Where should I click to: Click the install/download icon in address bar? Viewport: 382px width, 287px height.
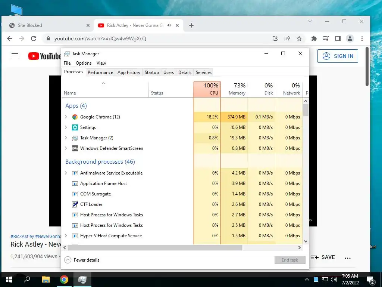click(x=275, y=38)
